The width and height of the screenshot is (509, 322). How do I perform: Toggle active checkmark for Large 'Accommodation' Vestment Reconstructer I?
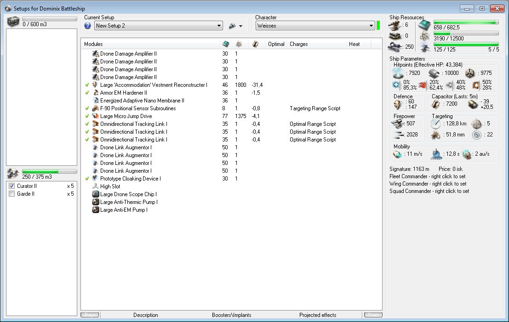[87, 85]
